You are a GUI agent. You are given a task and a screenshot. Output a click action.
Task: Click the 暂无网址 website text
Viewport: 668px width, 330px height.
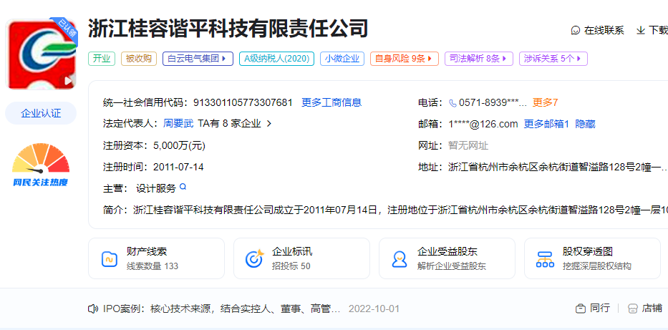[x=468, y=145]
